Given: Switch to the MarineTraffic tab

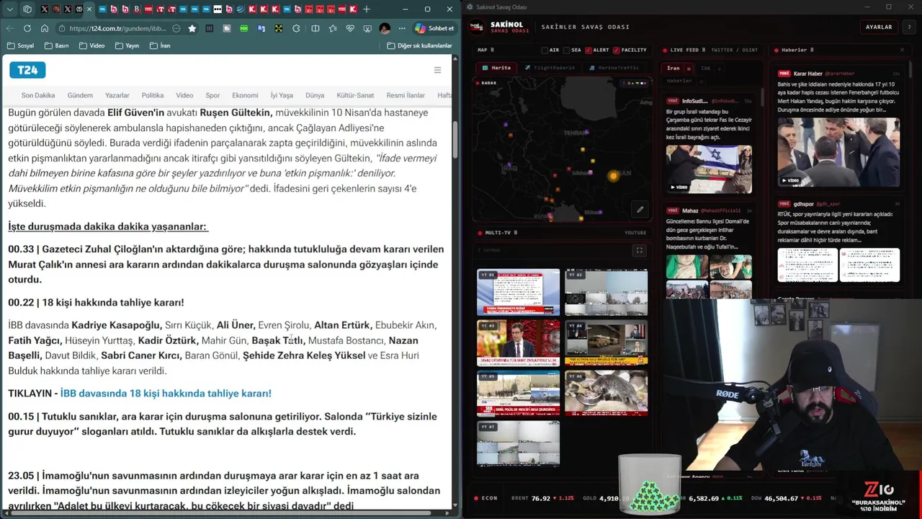Looking at the screenshot, I should pos(614,68).
